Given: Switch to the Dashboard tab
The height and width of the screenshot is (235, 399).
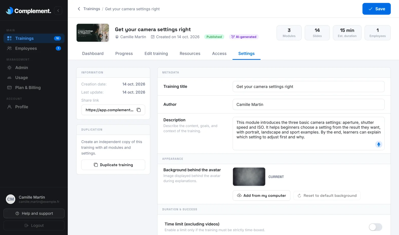Looking at the screenshot, I should [93, 53].
